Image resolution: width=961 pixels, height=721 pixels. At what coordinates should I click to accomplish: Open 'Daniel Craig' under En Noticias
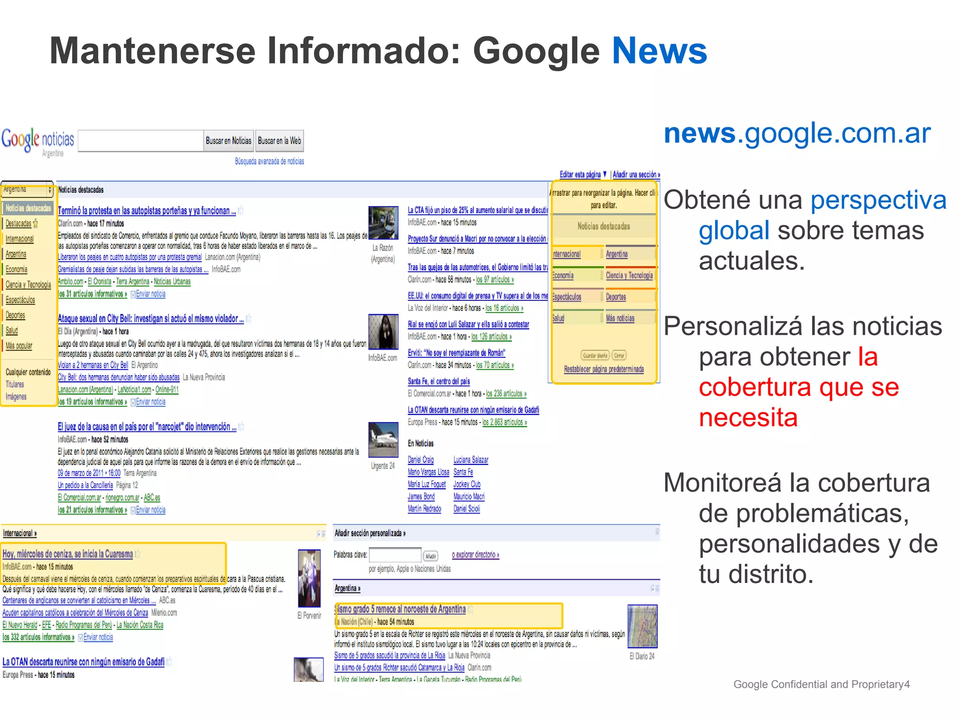[421, 460]
